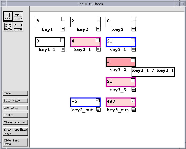This screenshot has height=149, width=186.
Task: Open the window menu in title bar
Action: click(4, 4)
